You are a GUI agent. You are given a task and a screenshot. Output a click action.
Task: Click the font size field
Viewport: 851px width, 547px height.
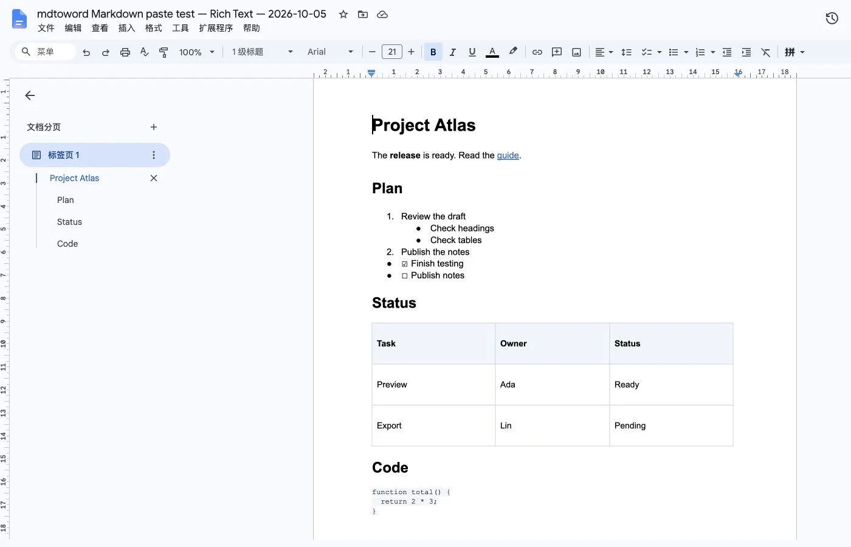(392, 52)
